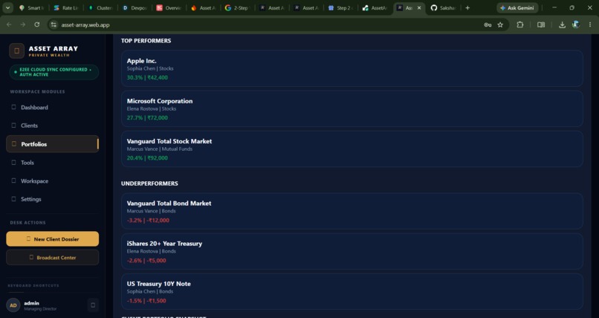This screenshot has height=318, width=599.
Task: Click the AD user avatar
Action: (13, 305)
